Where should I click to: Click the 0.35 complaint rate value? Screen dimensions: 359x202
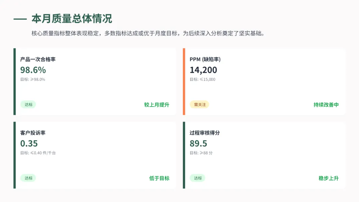29,144
